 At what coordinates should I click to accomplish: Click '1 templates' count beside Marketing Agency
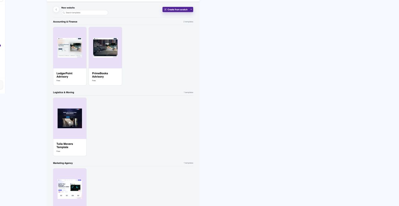click(x=189, y=163)
